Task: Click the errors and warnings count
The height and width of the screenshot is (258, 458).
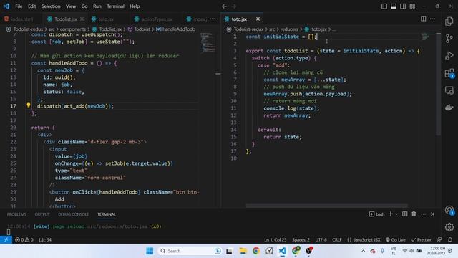Action: (24, 239)
